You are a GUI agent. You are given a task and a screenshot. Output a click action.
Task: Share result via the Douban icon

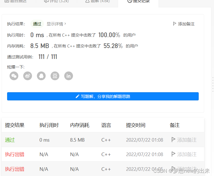pos(55,76)
